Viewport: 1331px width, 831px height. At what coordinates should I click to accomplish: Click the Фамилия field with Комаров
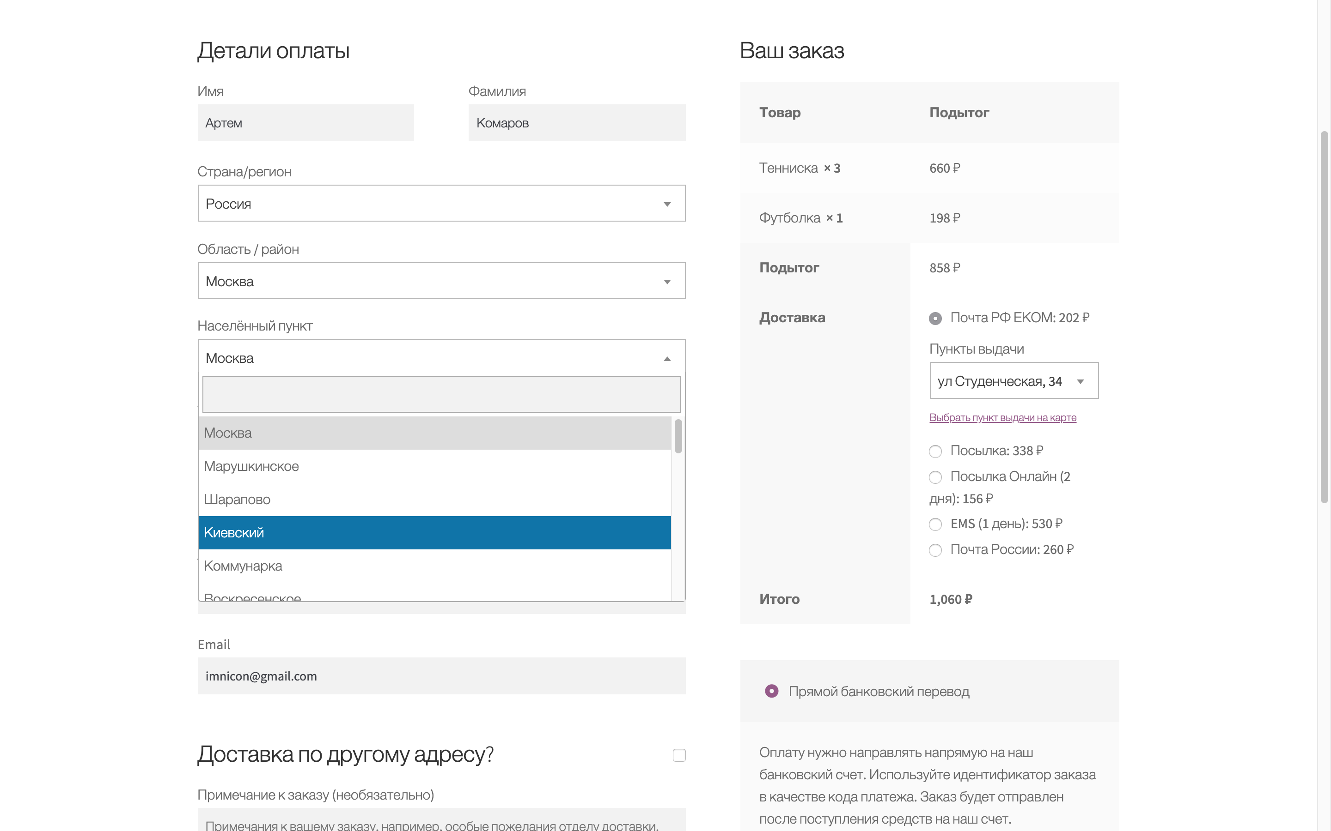pyautogui.click(x=576, y=123)
